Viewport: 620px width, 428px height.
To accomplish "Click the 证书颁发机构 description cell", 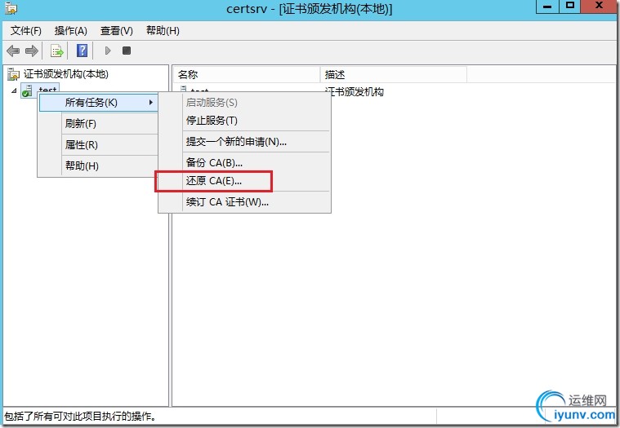I will [355, 92].
